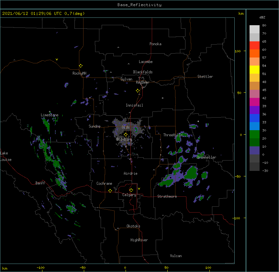Pick the blue swatch between 36 and 33 dBZ

(254, 118)
